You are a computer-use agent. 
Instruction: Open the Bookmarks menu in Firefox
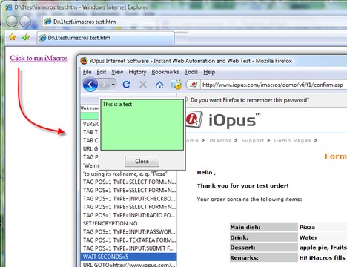pyautogui.click(x=165, y=72)
